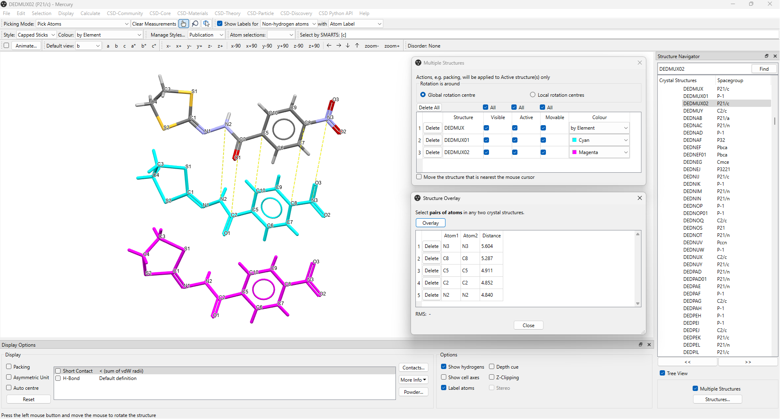The height and width of the screenshot is (419, 780).
Task: Click the Clear Measurements button
Action: (154, 24)
